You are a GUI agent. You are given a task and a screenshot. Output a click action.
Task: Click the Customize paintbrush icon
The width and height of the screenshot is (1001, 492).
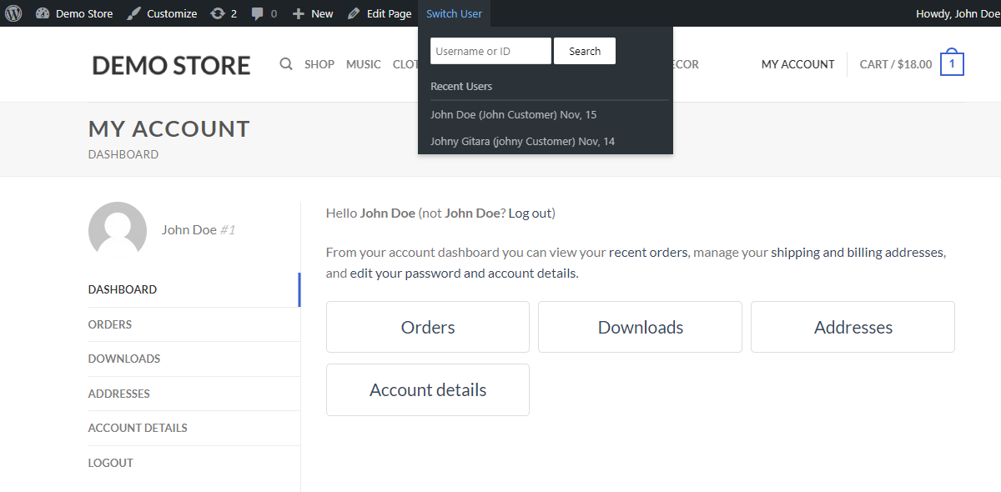pos(133,13)
